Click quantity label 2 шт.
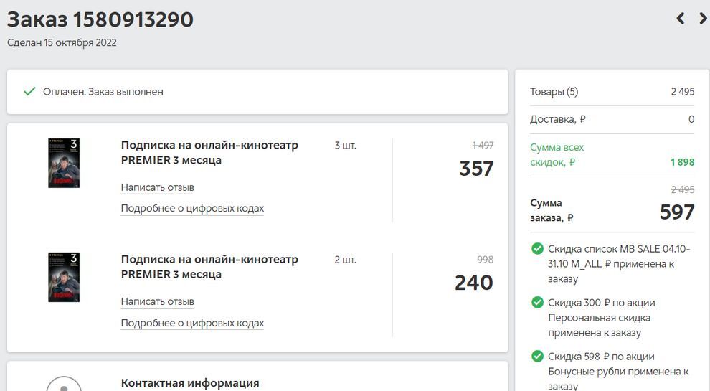Image resolution: width=710 pixels, height=391 pixels. coord(346,260)
